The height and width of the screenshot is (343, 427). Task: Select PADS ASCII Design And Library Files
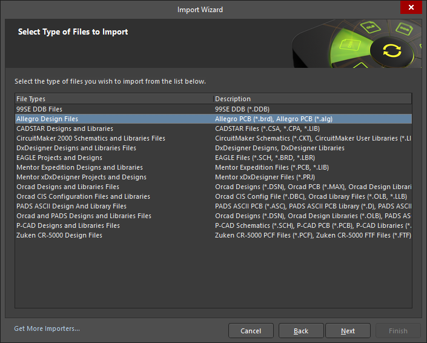coord(213,206)
